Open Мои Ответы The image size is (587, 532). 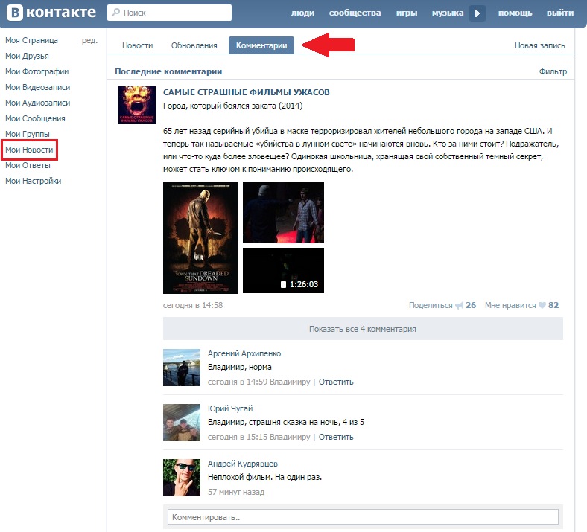(x=28, y=165)
